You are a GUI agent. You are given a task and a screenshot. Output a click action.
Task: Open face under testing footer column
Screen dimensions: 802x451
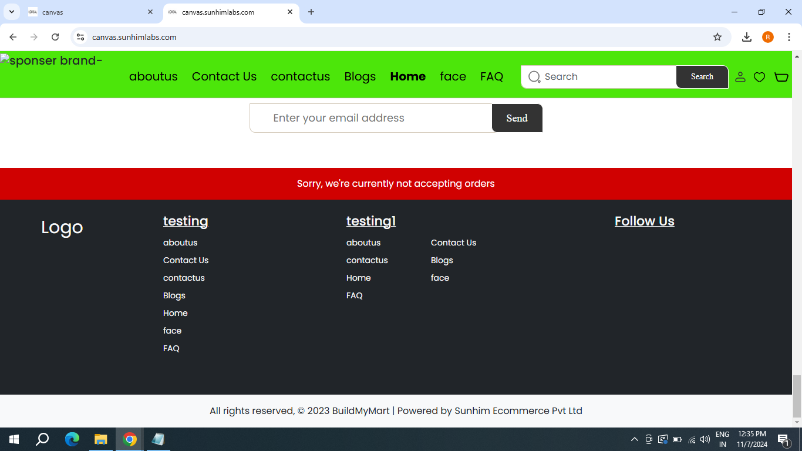[x=173, y=331]
